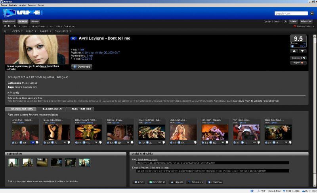This screenshot has width=317, height=193.
Task: Toggle the Mature Content filter
Action: [x=304, y=26]
